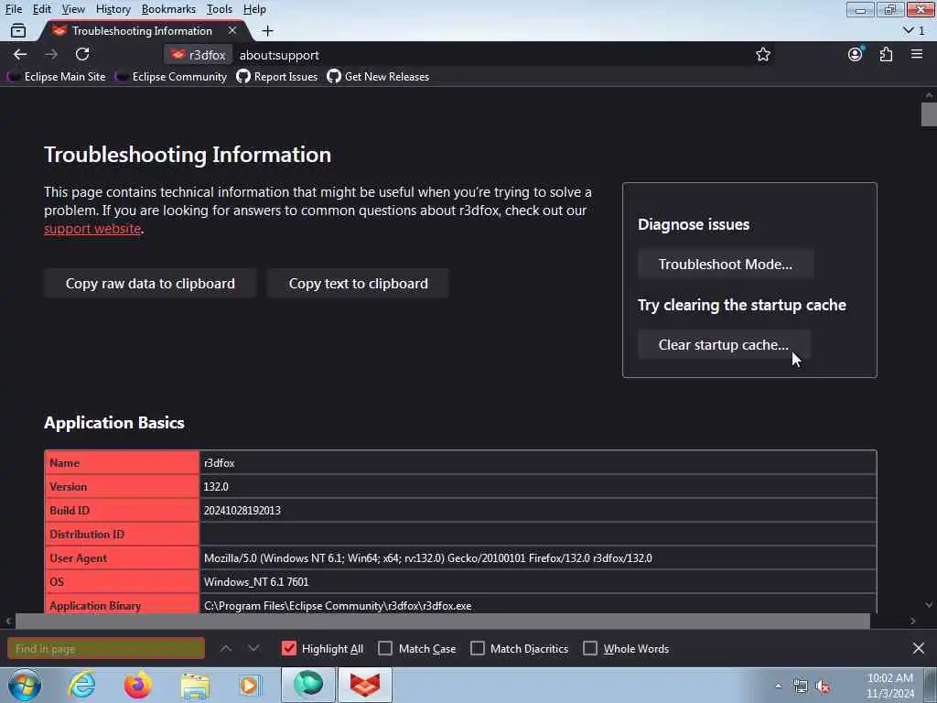This screenshot has height=703, width=937.
Task: Open the Edit menu
Action: click(41, 9)
